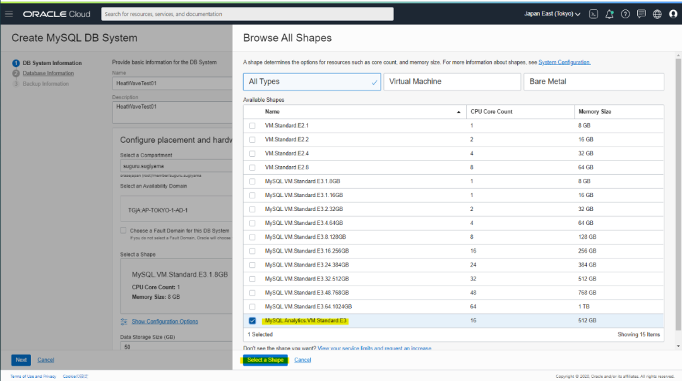Image resolution: width=682 pixels, height=381 pixels.
Task: Select the All Types shape tab
Action: pyautogui.click(x=311, y=82)
